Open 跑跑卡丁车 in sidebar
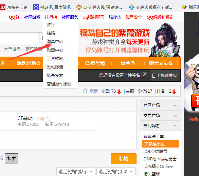Image resolution: width=199 pixels, height=176 pixels. tap(153, 136)
